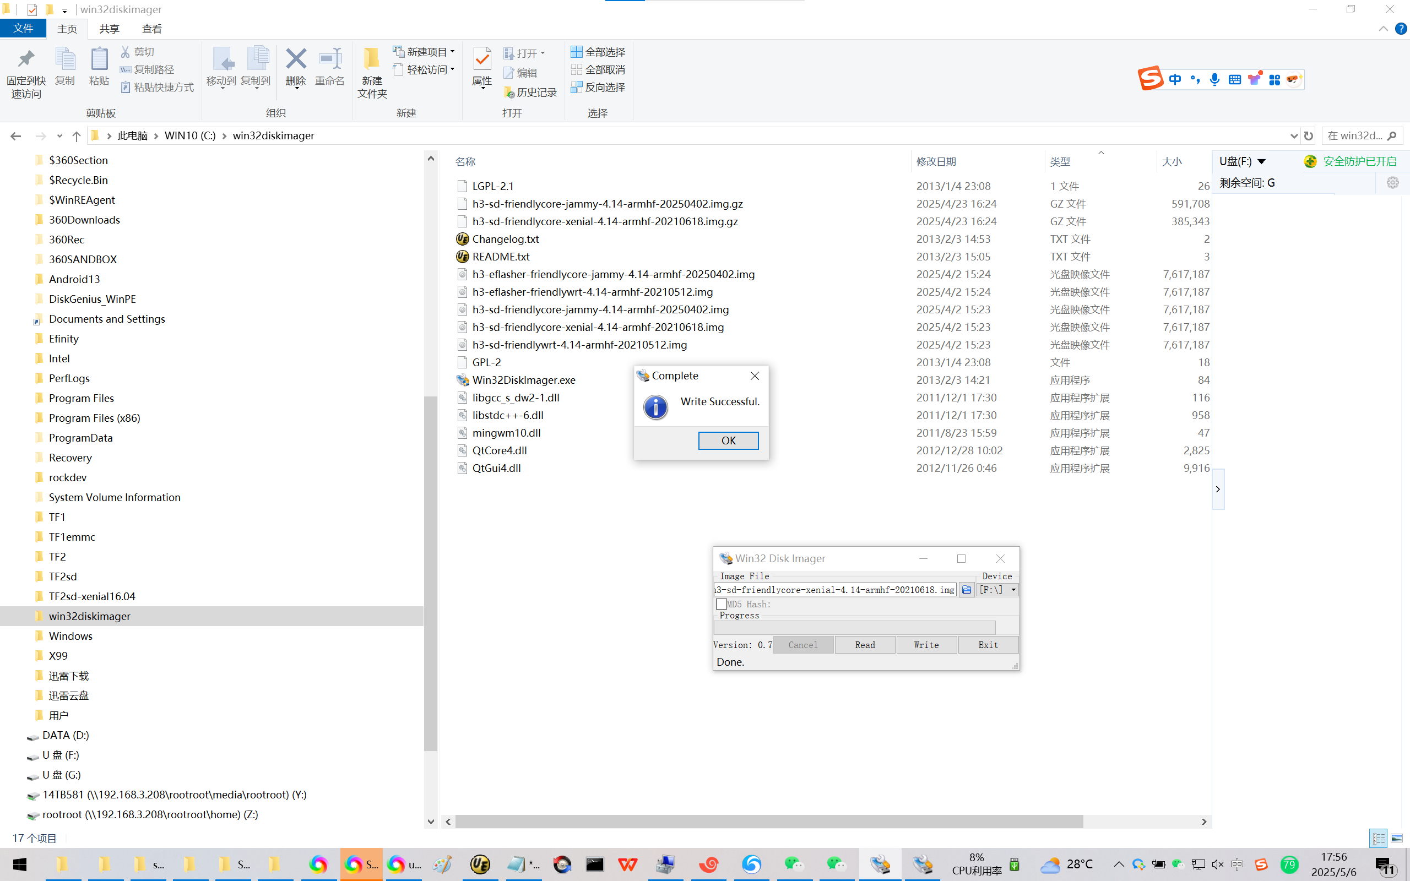Click the Pin to Quick Access icon
Image resolution: width=1410 pixels, height=881 pixels.
(x=26, y=59)
